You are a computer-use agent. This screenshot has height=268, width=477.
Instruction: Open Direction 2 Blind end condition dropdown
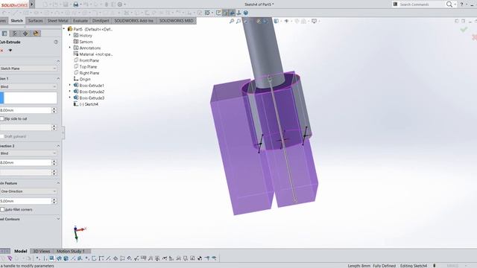tap(28, 153)
